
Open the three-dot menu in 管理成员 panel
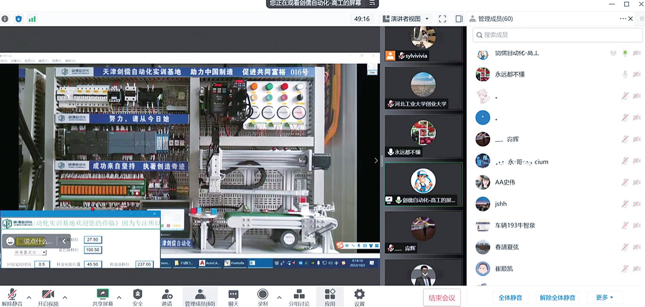623,19
